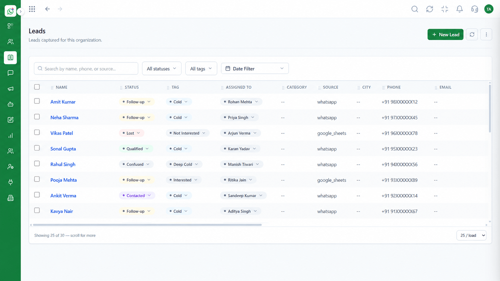Click the New Lead button
500x281 pixels.
445,34
